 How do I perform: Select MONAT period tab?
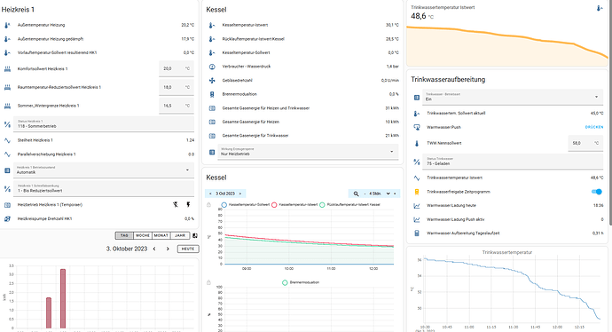coord(161,235)
